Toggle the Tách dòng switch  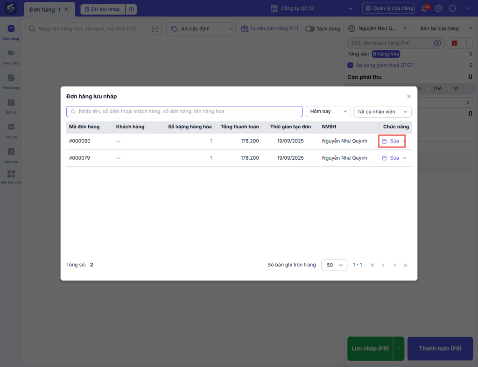point(310,29)
